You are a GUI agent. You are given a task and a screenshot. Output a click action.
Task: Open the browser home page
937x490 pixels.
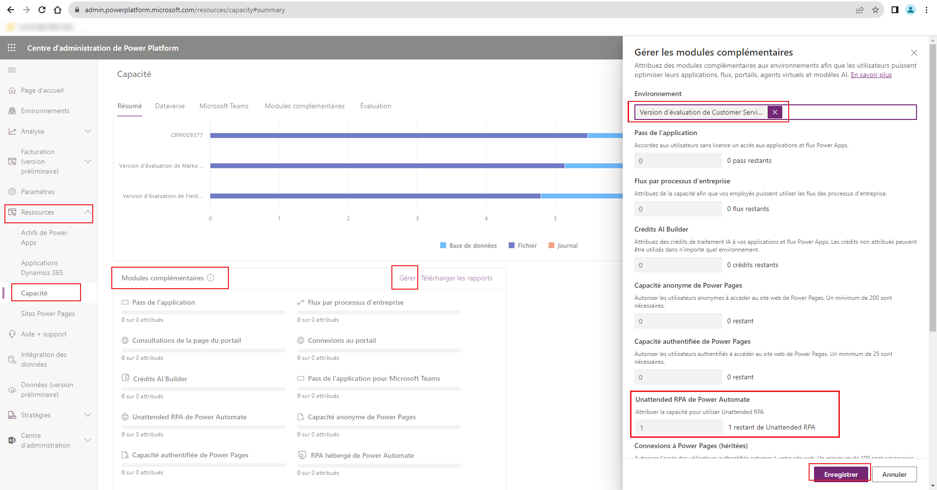click(58, 10)
